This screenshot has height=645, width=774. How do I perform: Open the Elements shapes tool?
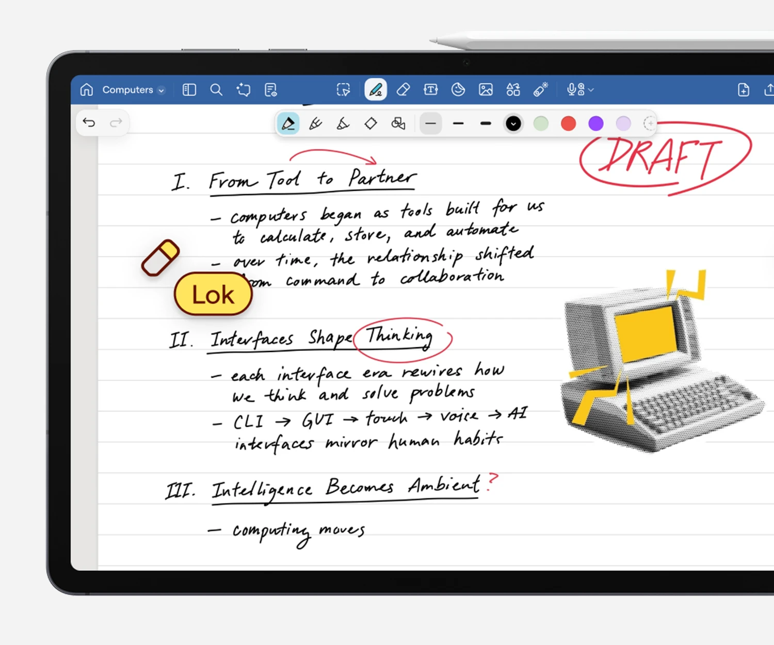[513, 90]
